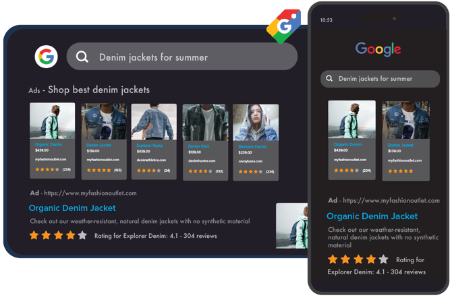Open the Denim Shirt product photo
The height and width of the screenshot is (306, 452).
(205, 123)
